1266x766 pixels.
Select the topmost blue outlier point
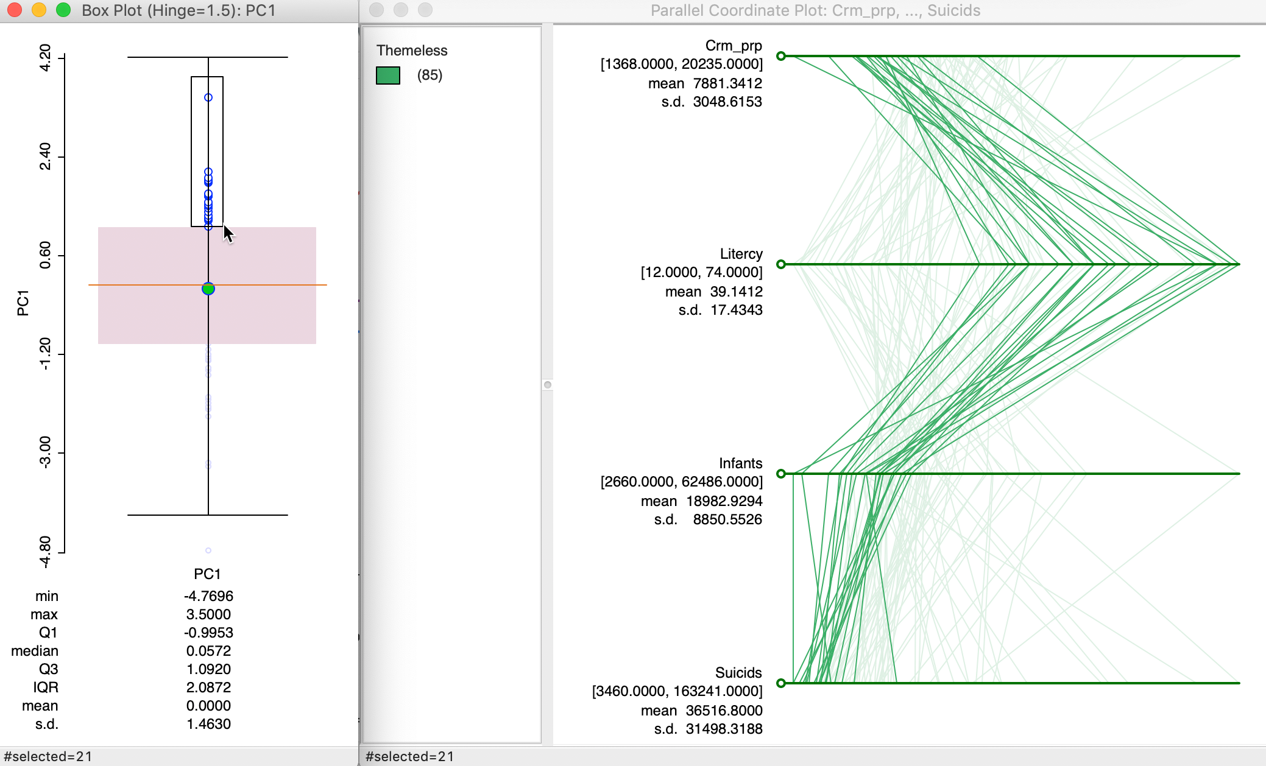(x=208, y=97)
